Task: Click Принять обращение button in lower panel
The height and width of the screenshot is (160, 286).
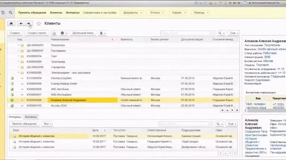Action: [x=24, y=124]
